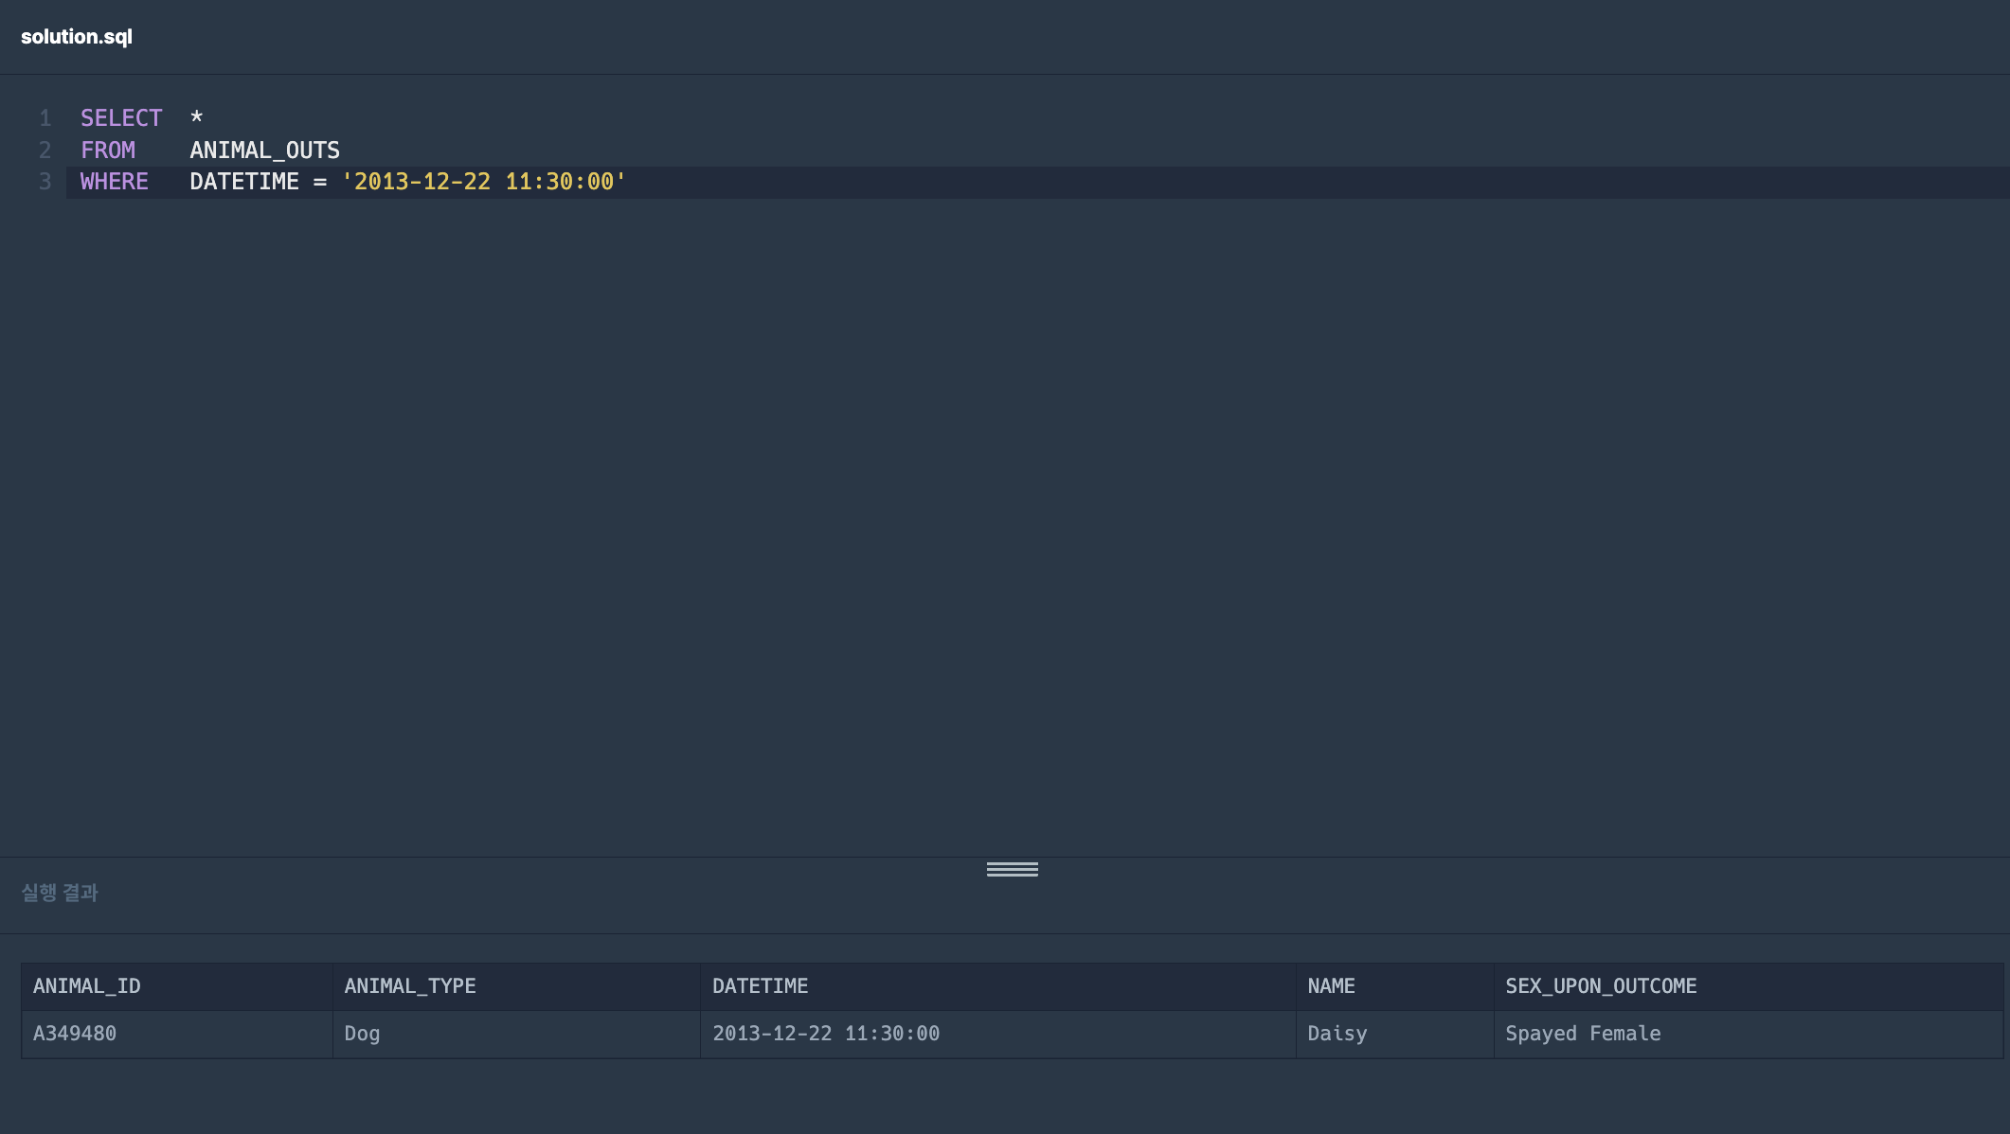Click the ANIMAL_OUTS table name

point(264,151)
